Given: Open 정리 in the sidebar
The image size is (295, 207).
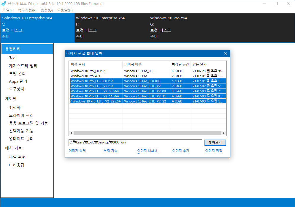Looking at the screenshot, I should (13, 58).
